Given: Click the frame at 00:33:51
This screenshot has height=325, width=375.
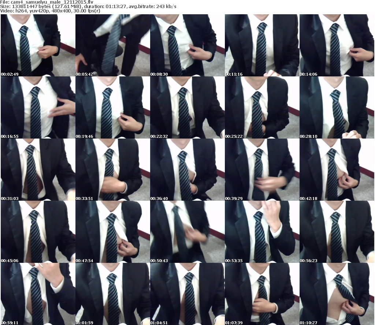Looking at the screenshot, I should (x=113, y=170).
